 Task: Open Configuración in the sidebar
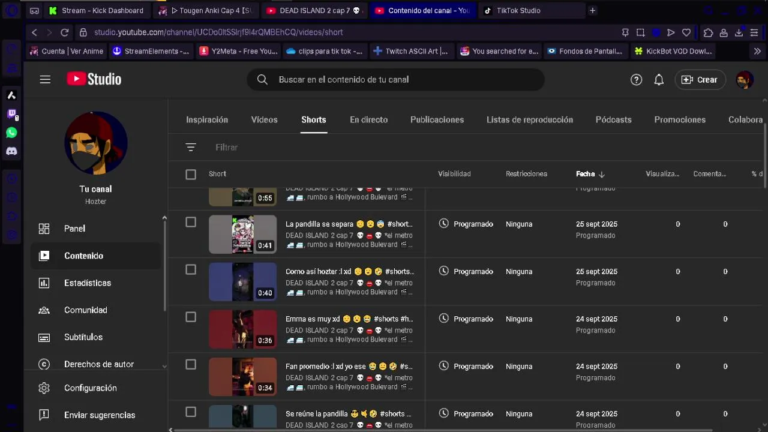[96, 388]
